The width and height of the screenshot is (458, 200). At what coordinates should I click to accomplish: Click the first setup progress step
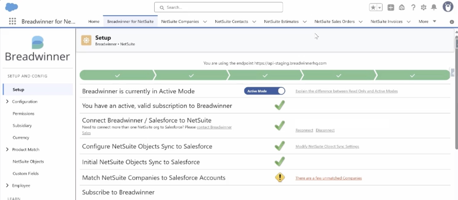(x=116, y=75)
